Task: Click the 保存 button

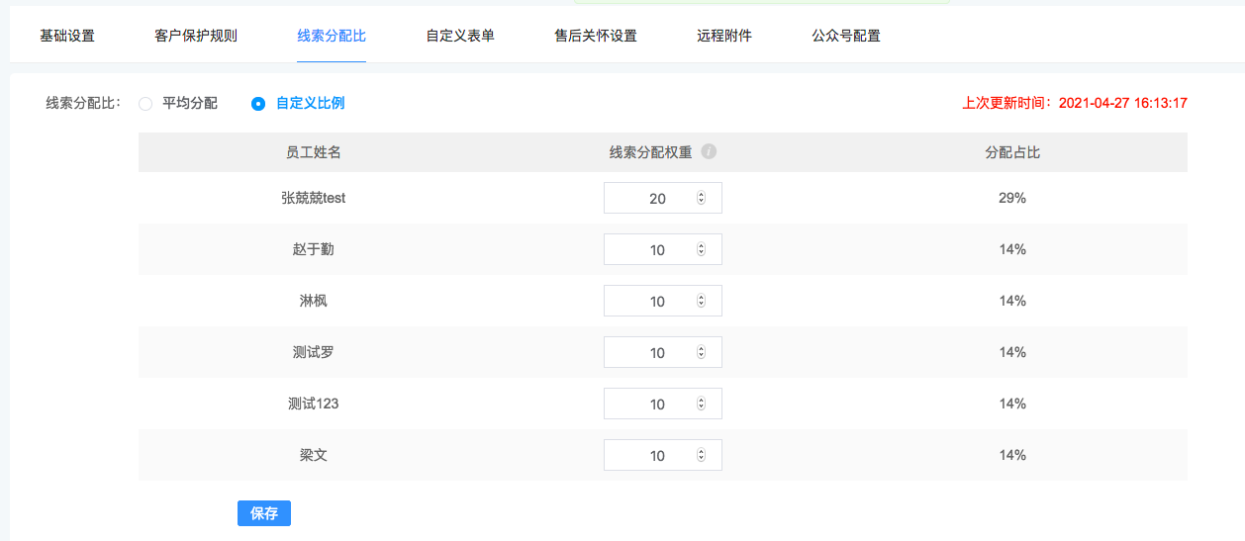Action: click(264, 513)
